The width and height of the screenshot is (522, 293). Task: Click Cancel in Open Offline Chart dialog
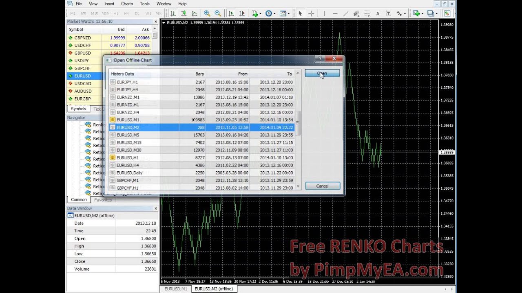(x=322, y=186)
